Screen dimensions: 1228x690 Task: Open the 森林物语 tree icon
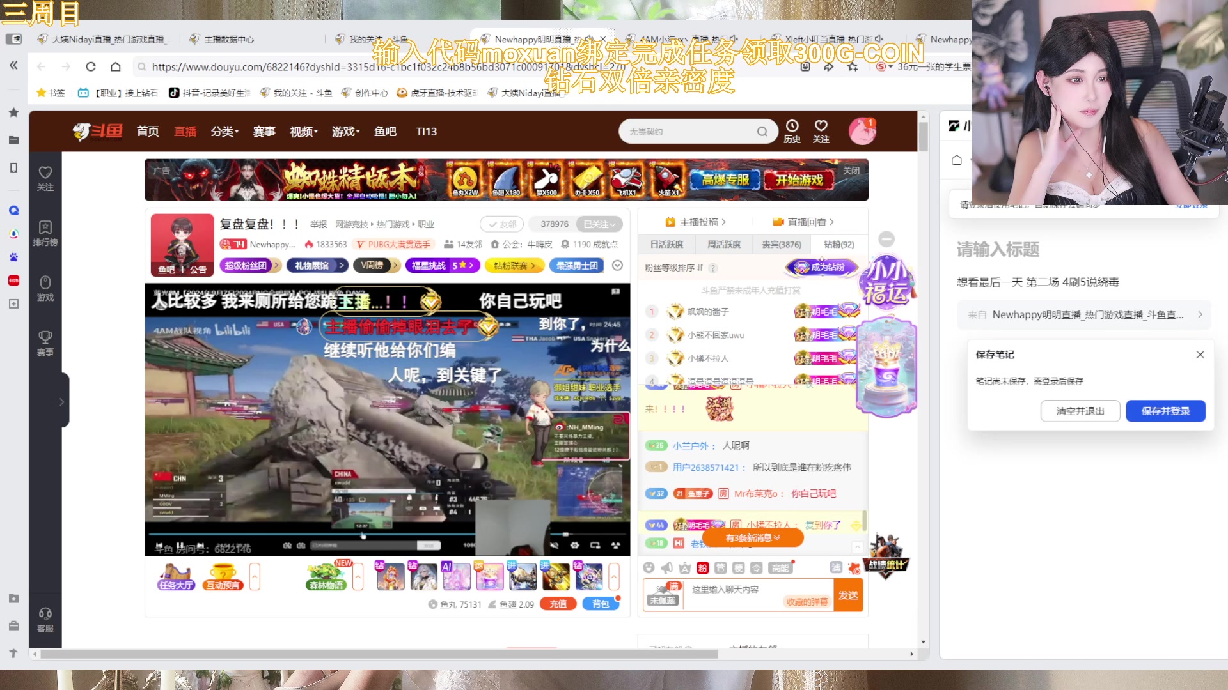326,577
